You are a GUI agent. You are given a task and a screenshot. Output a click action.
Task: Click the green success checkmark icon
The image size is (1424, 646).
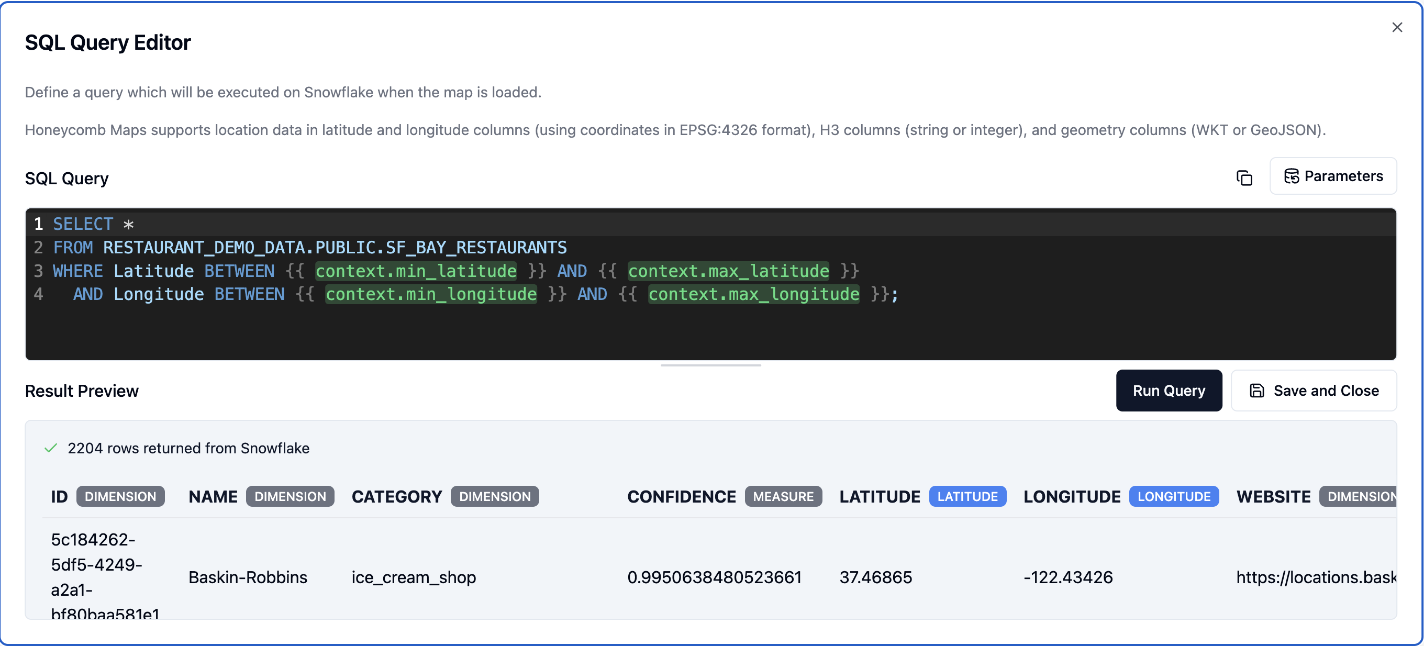pyautogui.click(x=51, y=448)
